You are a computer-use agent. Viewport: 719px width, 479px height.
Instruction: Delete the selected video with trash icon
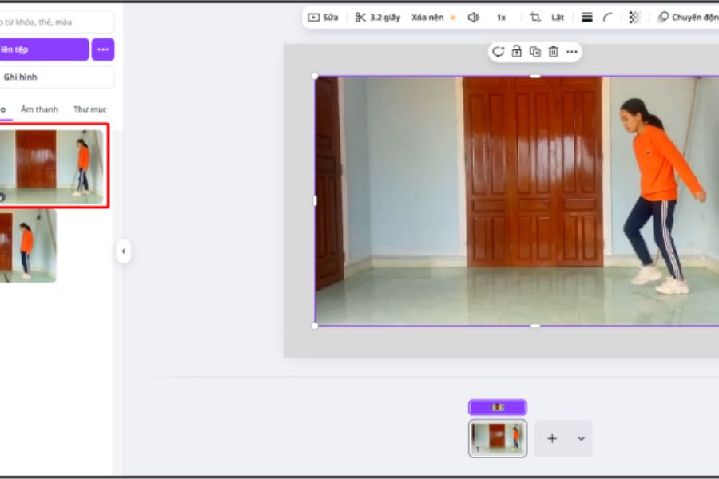click(554, 52)
